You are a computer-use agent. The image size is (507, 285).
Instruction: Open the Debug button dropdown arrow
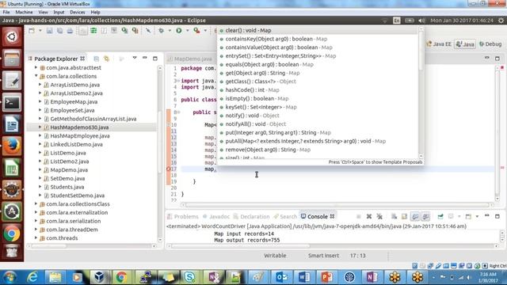pyautogui.click(x=170, y=30)
